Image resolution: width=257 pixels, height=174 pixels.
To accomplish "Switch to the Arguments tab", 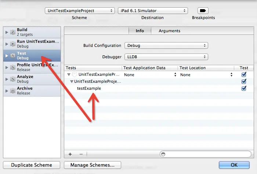I will point(169,31).
